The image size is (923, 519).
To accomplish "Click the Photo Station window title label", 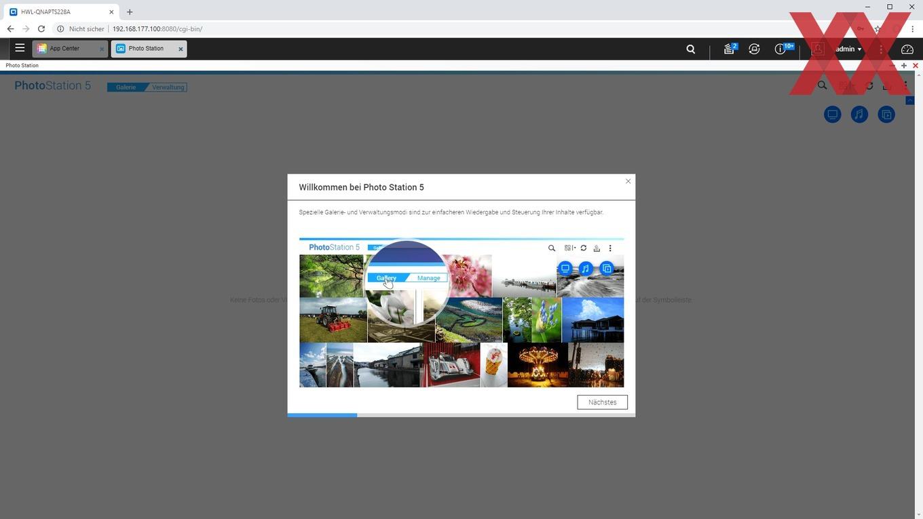I will (22, 66).
